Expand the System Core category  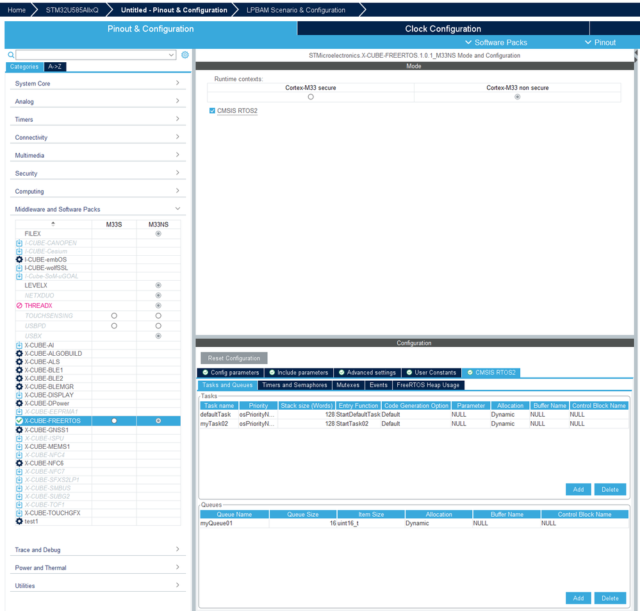click(x=97, y=83)
